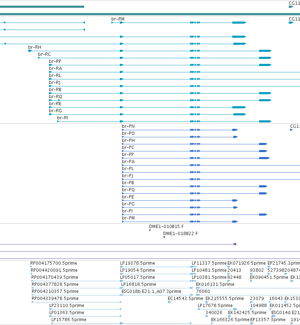Viewport: 300px width, 325px height.
Task: Select the br-PQ protein label
Action: pyautogui.click(x=128, y=190)
